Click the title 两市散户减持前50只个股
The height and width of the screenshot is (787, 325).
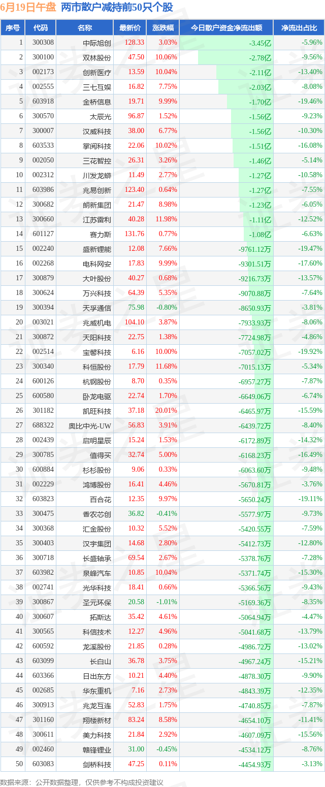coord(117,8)
